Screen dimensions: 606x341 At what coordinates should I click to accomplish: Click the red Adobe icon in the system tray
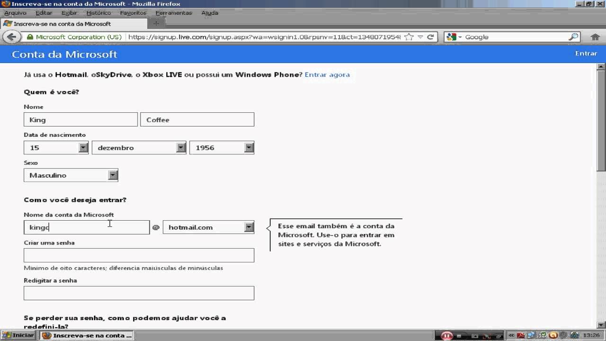(521, 335)
